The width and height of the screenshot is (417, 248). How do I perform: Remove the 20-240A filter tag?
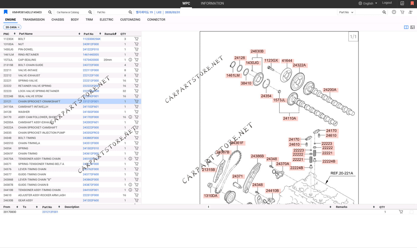[x=19, y=27]
